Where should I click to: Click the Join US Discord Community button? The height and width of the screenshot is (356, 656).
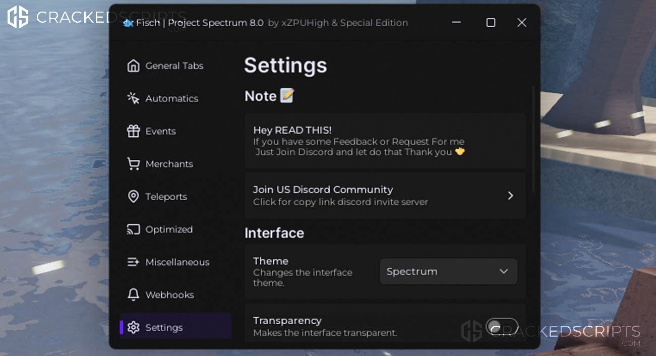coord(385,196)
